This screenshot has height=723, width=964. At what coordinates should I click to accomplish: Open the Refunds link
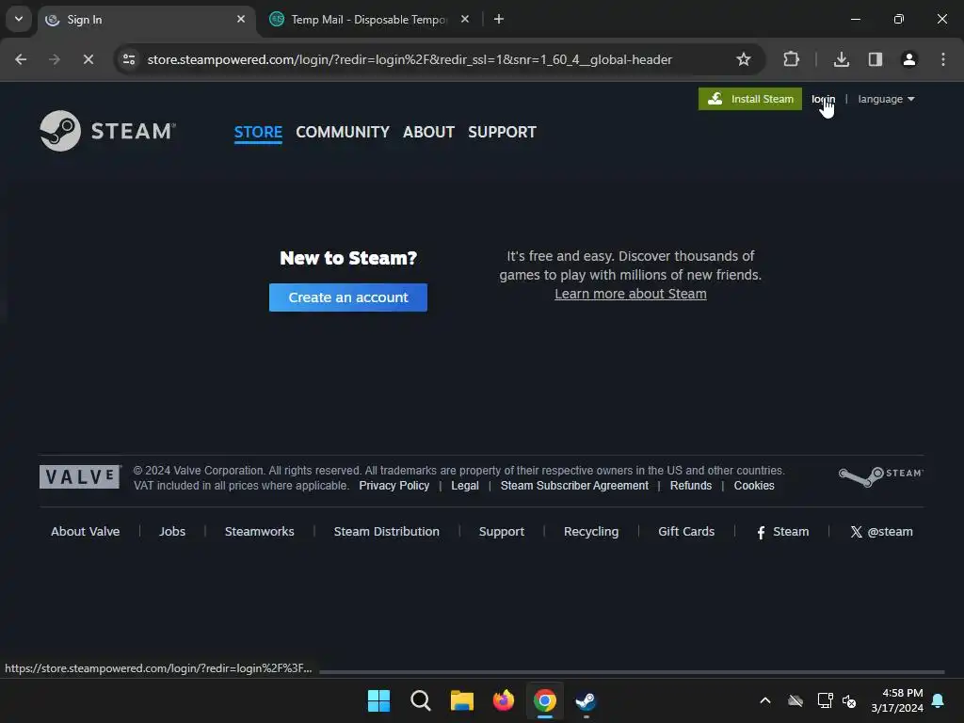(690, 486)
